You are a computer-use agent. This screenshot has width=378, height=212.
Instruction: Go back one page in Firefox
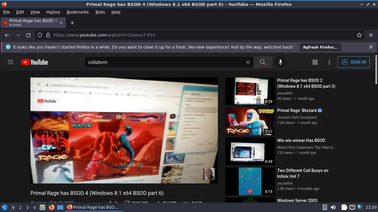pyautogui.click(x=7, y=35)
